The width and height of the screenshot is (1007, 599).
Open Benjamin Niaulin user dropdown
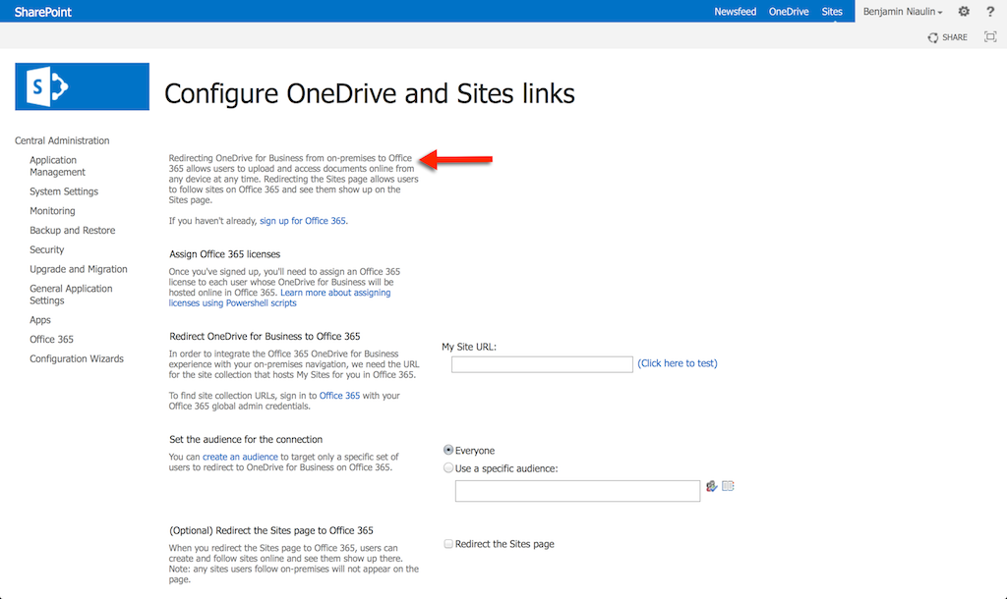903,12
